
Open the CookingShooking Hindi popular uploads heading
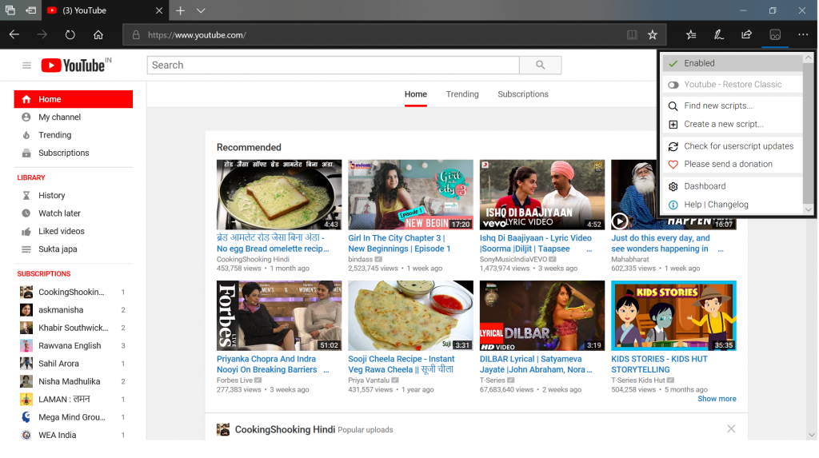click(286, 429)
